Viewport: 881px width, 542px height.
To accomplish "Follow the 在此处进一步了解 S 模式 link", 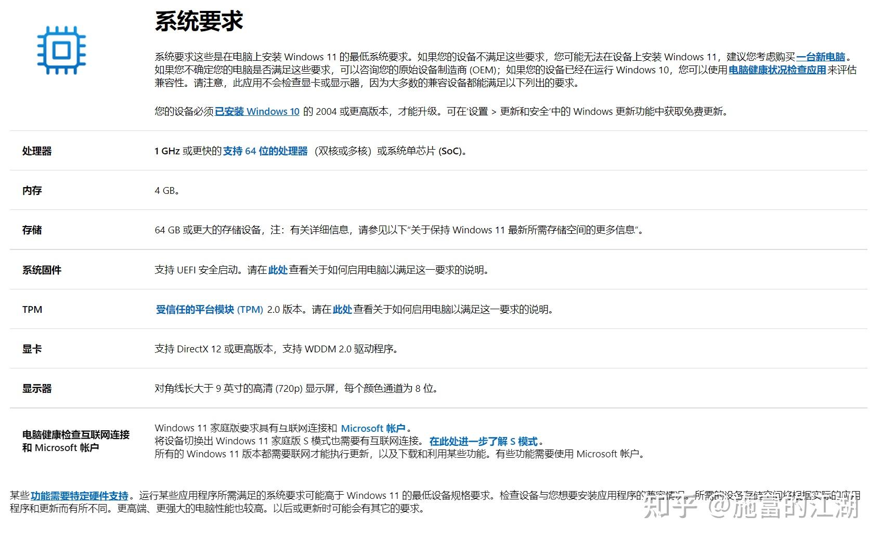I will [483, 442].
